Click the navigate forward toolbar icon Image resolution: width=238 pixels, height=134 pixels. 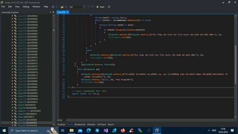(x=57, y=7)
